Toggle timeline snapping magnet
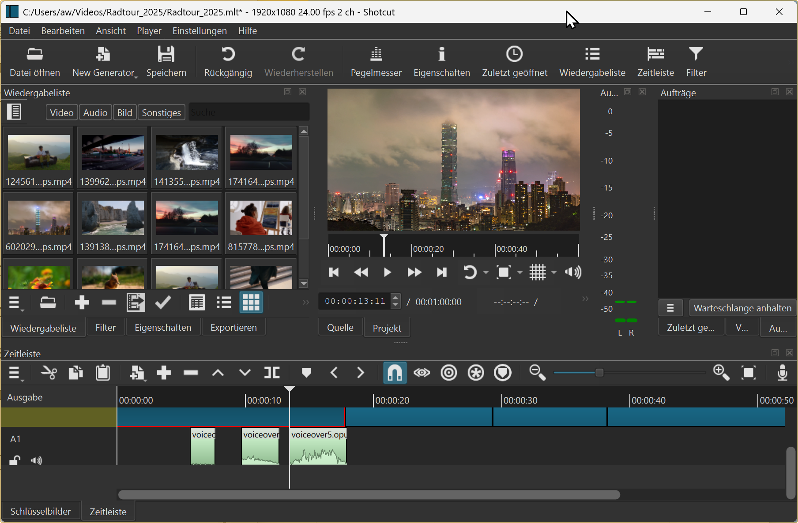The height and width of the screenshot is (523, 798). [395, 373]
